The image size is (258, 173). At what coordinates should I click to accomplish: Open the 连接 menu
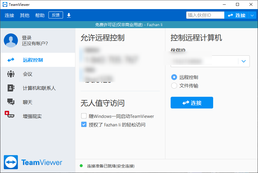(9, 15)
